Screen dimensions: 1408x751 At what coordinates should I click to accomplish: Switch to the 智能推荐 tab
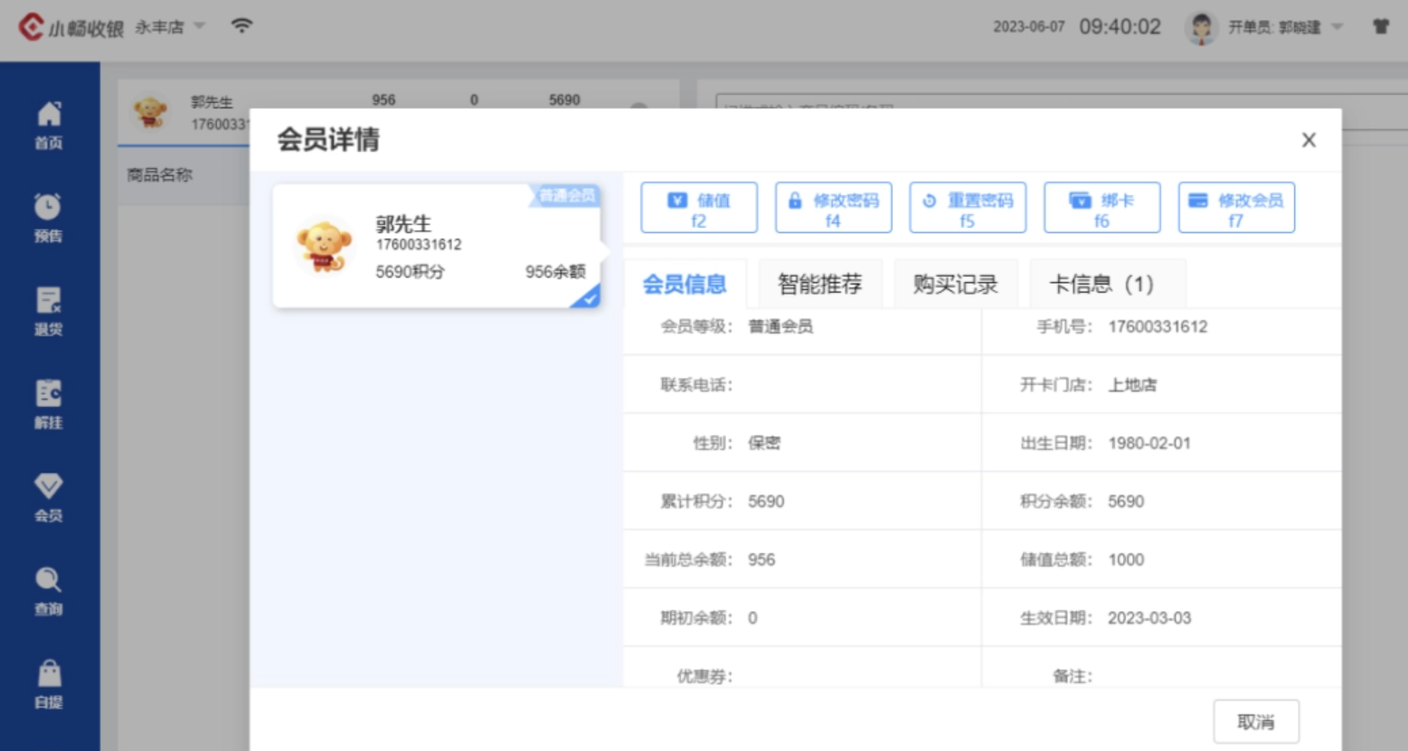point(819,285)
